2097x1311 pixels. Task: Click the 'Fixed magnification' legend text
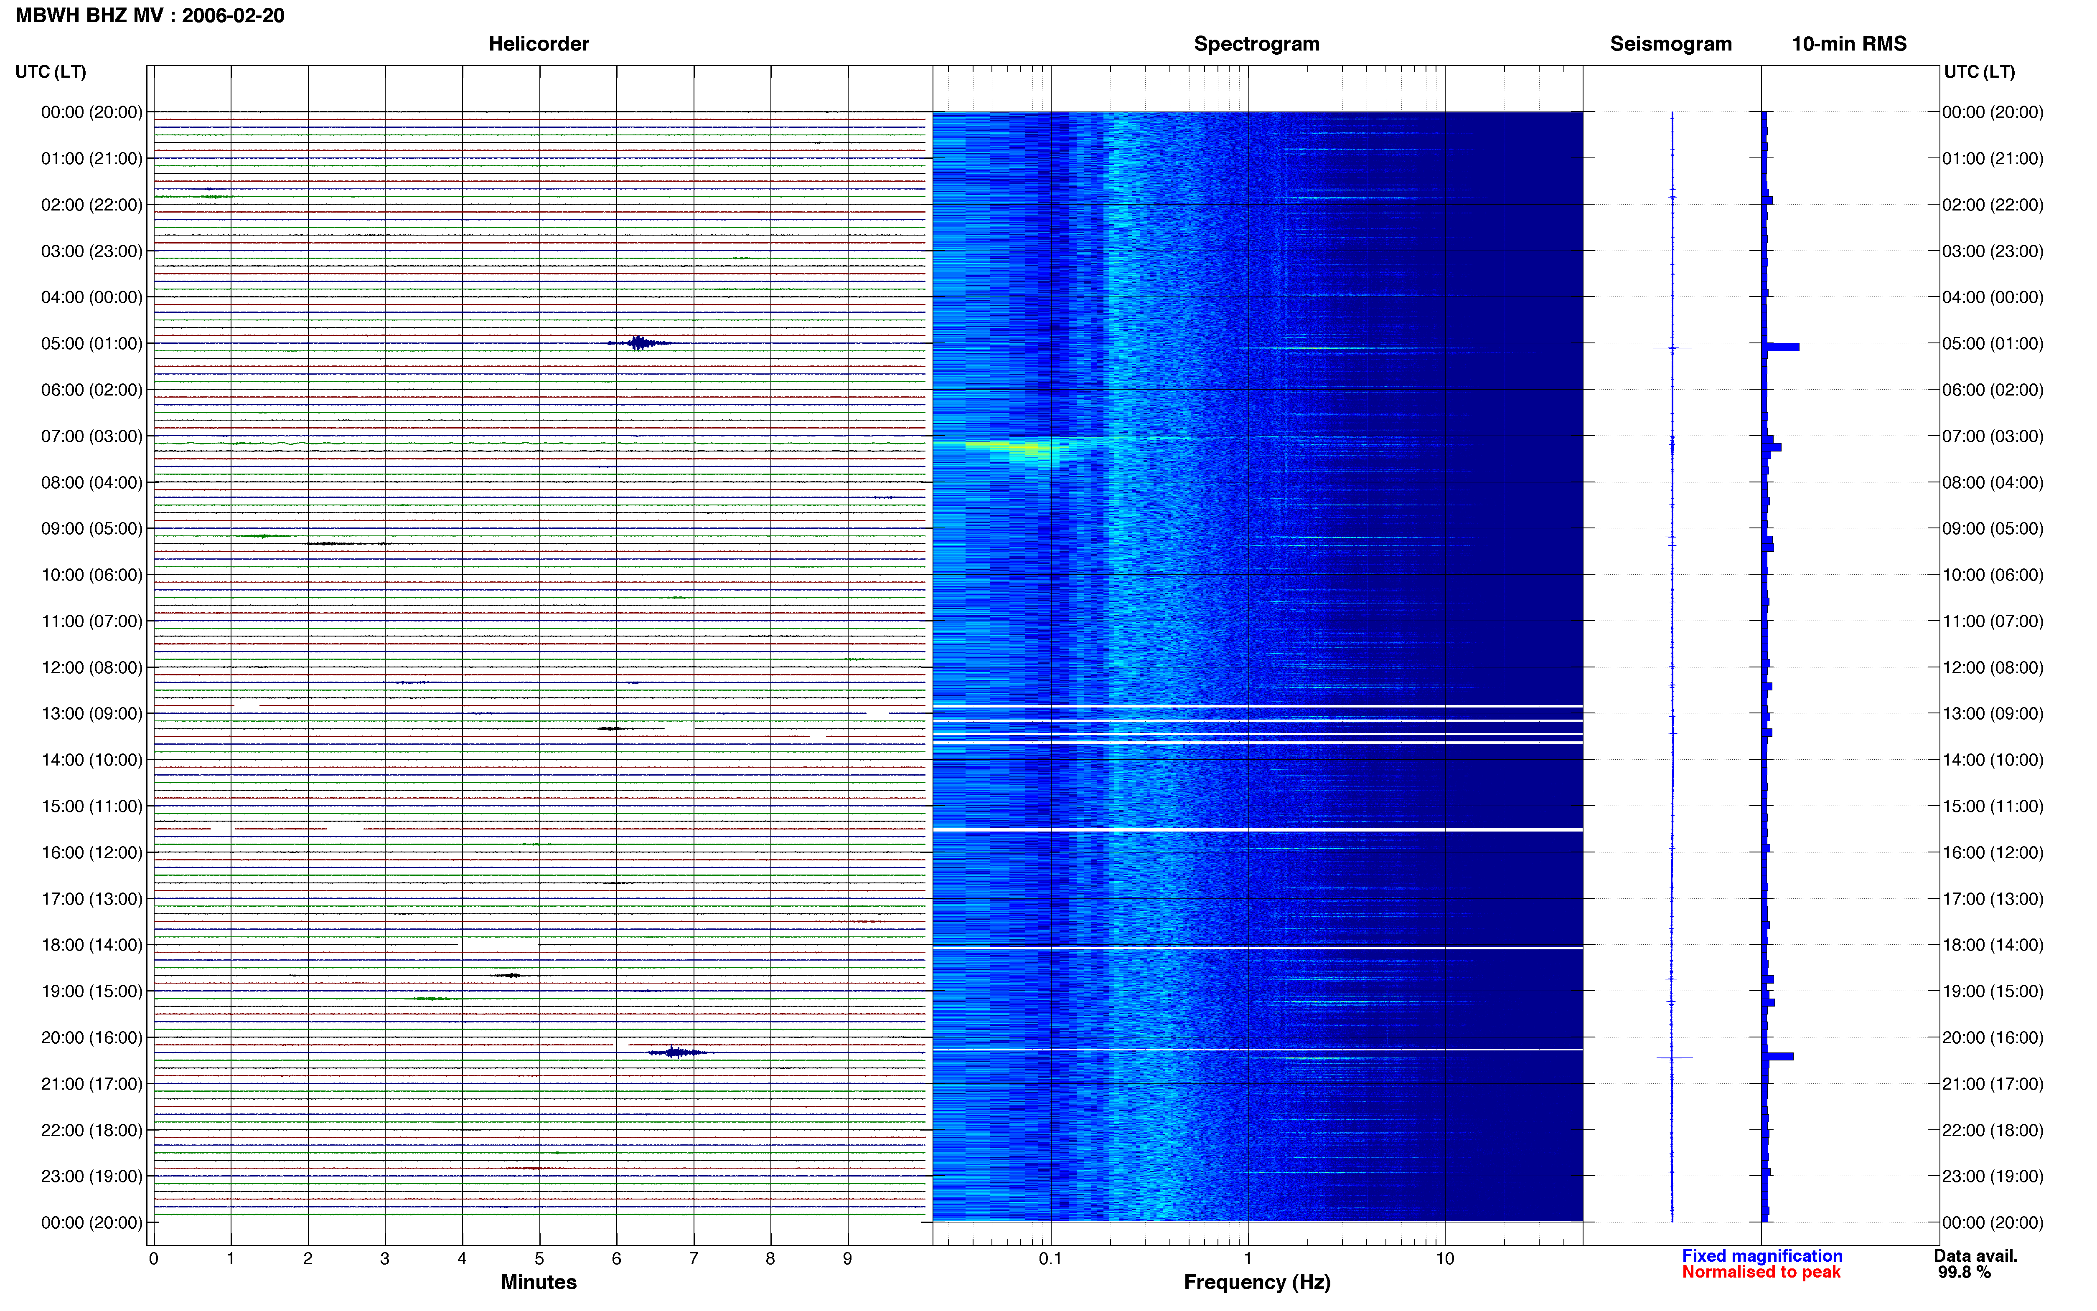tap(1761, 1255)
